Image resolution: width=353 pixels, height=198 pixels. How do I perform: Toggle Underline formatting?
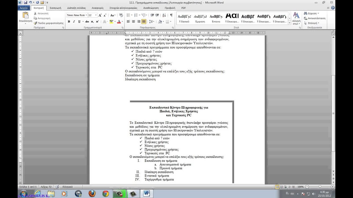79,21
